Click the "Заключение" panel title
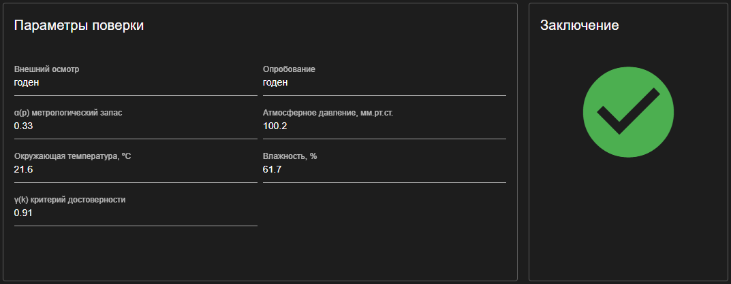Image resolution: width=731 pixels, height=284 pixels. [579, 26]
